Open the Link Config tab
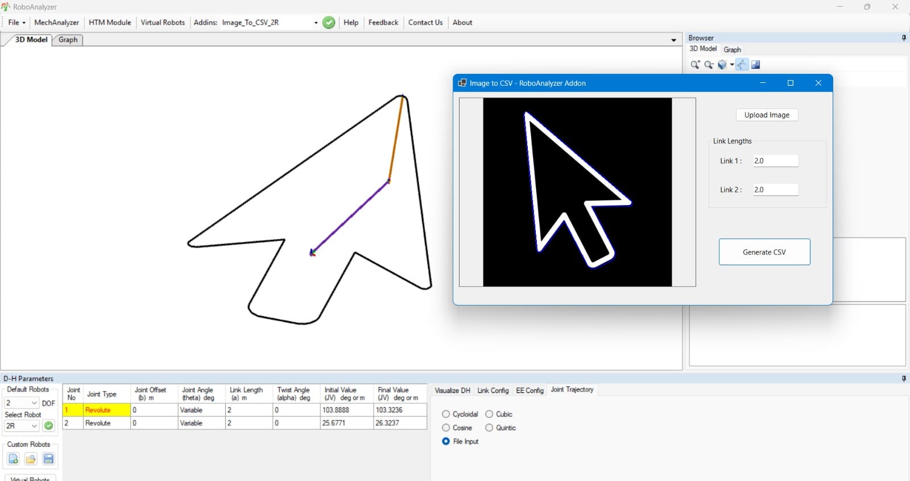This screenshot has width=910, height=481. pyautogui.click(x=493, y=391)
